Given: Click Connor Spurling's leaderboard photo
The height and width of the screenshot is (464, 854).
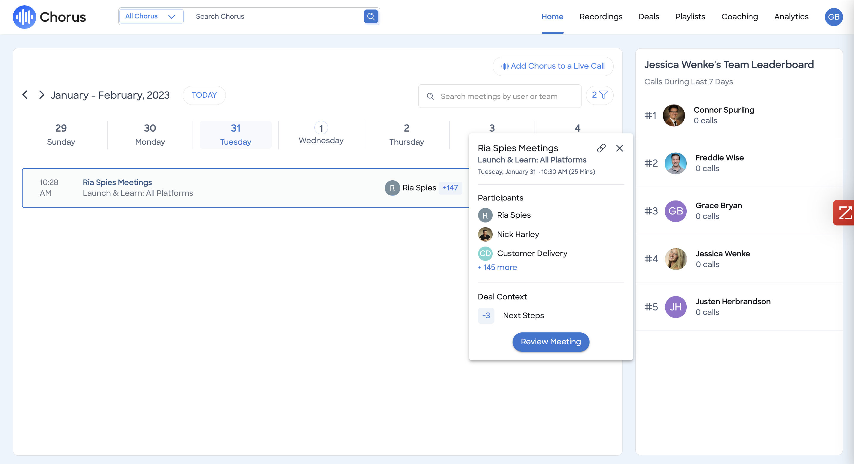Looking at the screenshot, I should pyautogui.click(x=674, y=115).
